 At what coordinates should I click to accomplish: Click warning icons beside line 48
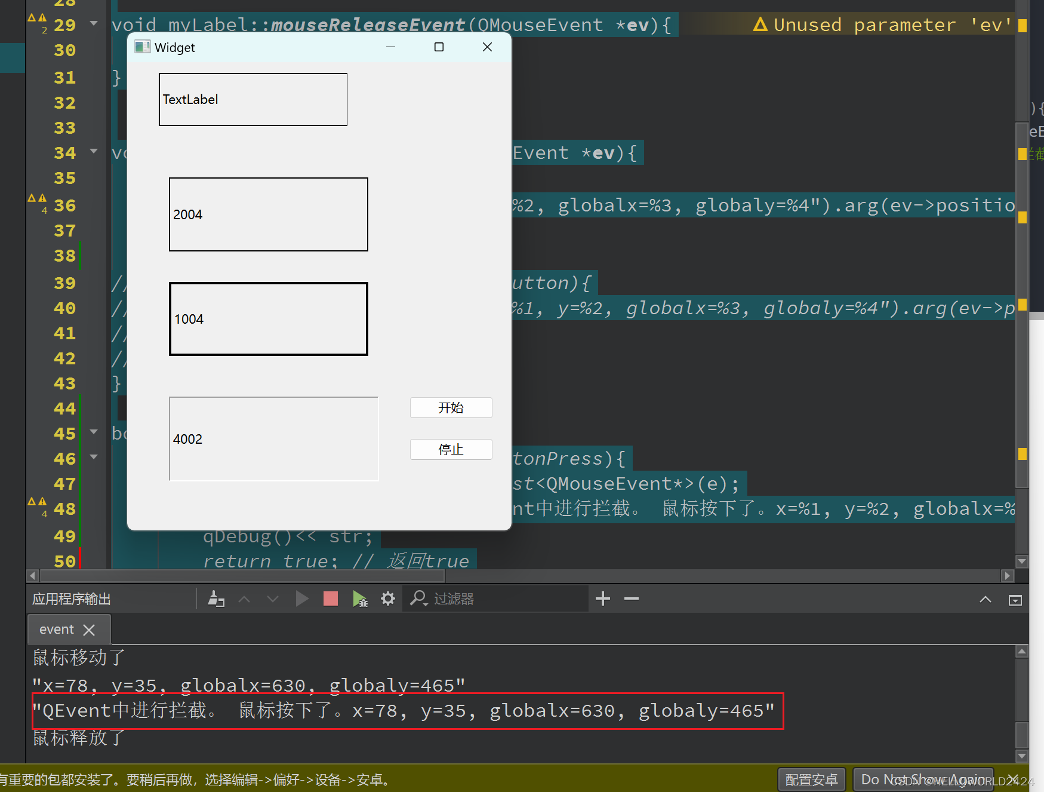pos(37,502)
